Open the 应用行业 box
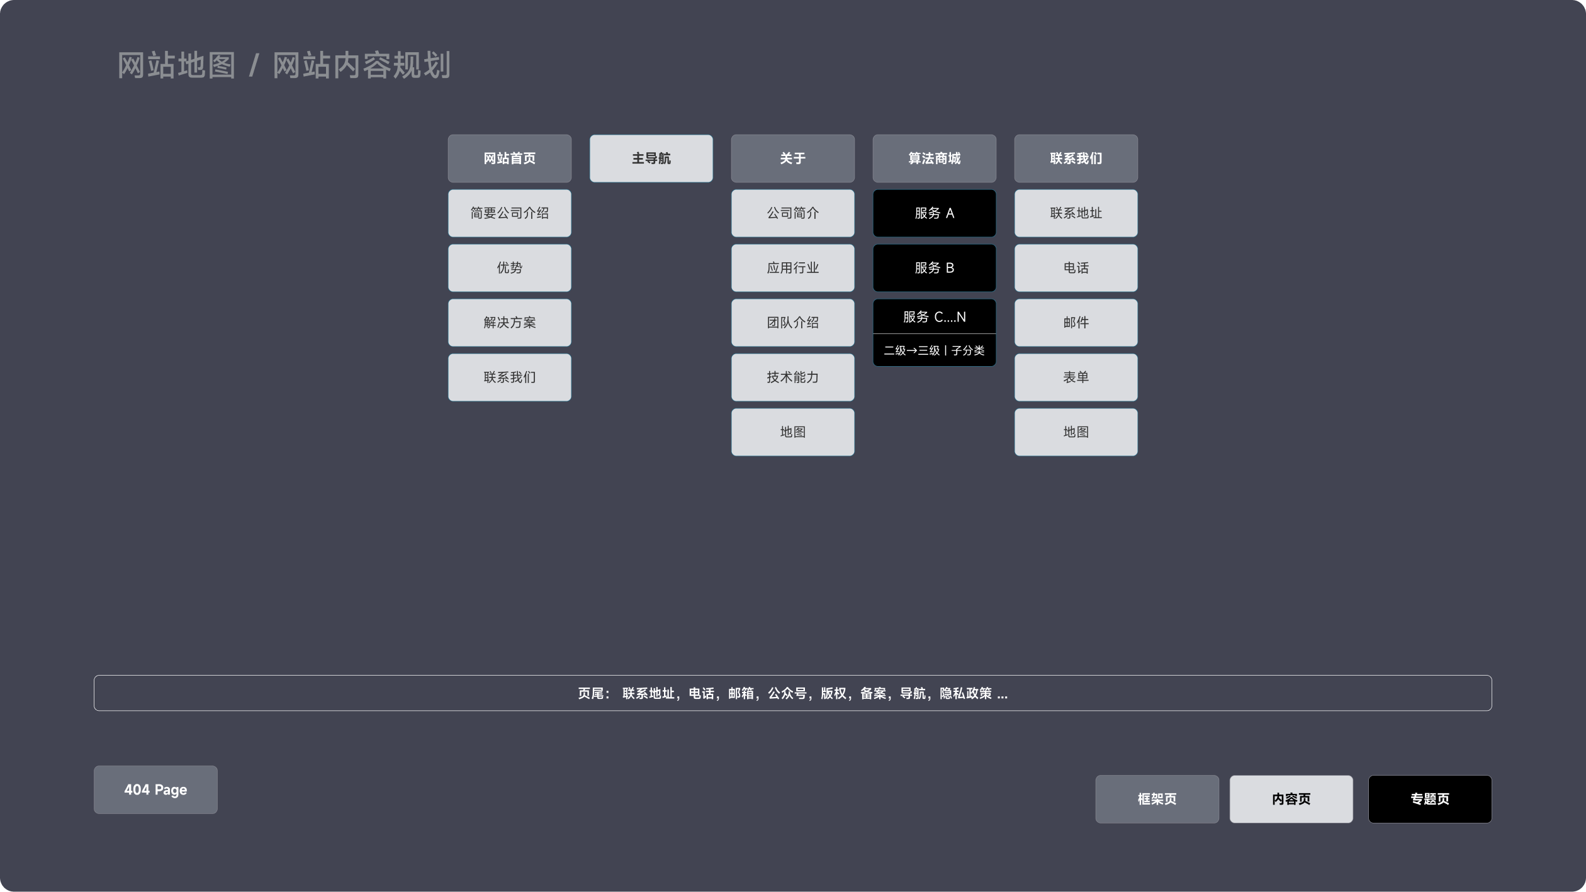The image size is (1586, 892). pos(792,267)
